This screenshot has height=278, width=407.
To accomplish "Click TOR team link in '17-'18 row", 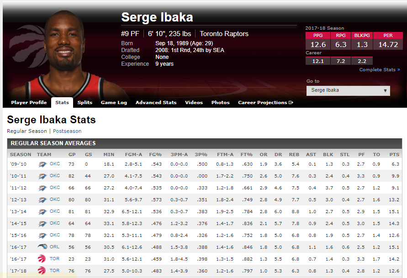I will coord(55,271).
